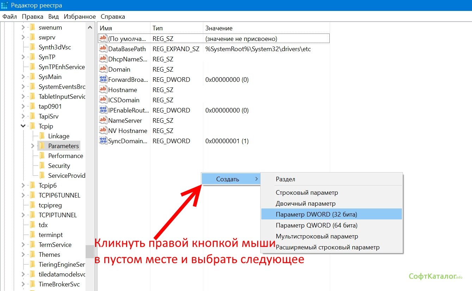The width and height of the screenshot is (472, 291).
Task: Choose Расширяемый строковый параметр
Action: (331, 247)
